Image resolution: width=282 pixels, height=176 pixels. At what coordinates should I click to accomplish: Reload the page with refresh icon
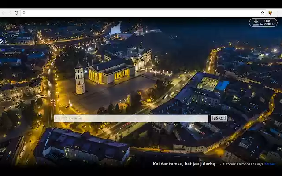(x=16, y=13)
